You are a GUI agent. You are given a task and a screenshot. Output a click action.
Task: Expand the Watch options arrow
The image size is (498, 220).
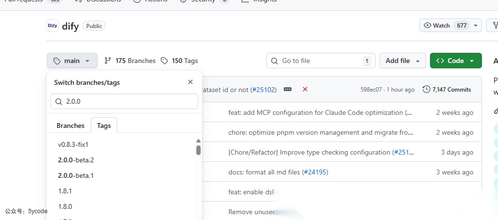pyautogui.click(x=476, y=25)
